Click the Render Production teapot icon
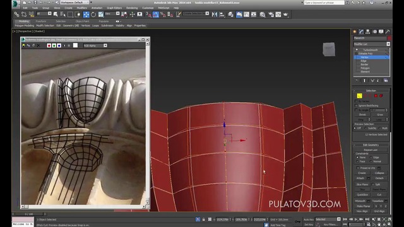 click(285, 15)
